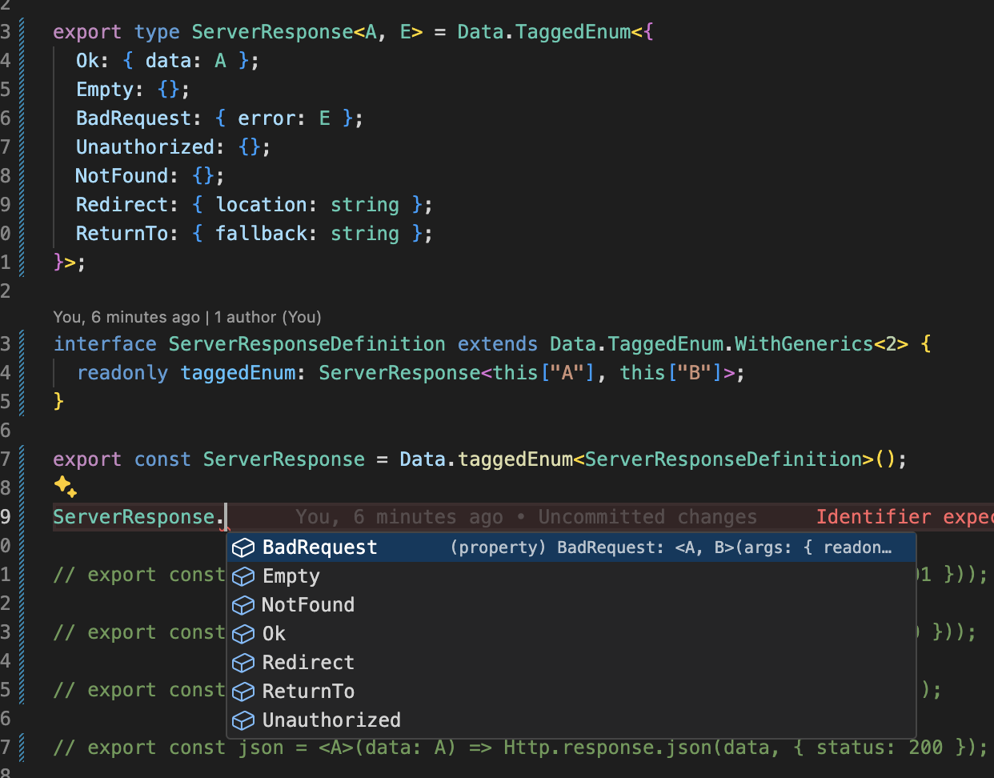Click the 'You, 6 minutes ago | 1 author' blame annotation

click(x=186, y=317)
